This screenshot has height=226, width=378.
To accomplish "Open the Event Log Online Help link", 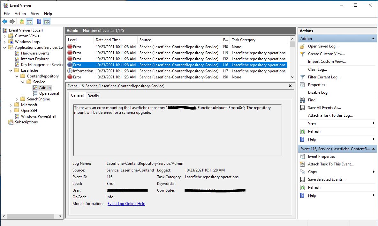I will [126, 204].
